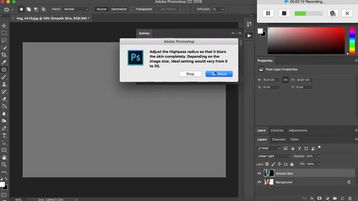Select the Move tool

[4, 26]
